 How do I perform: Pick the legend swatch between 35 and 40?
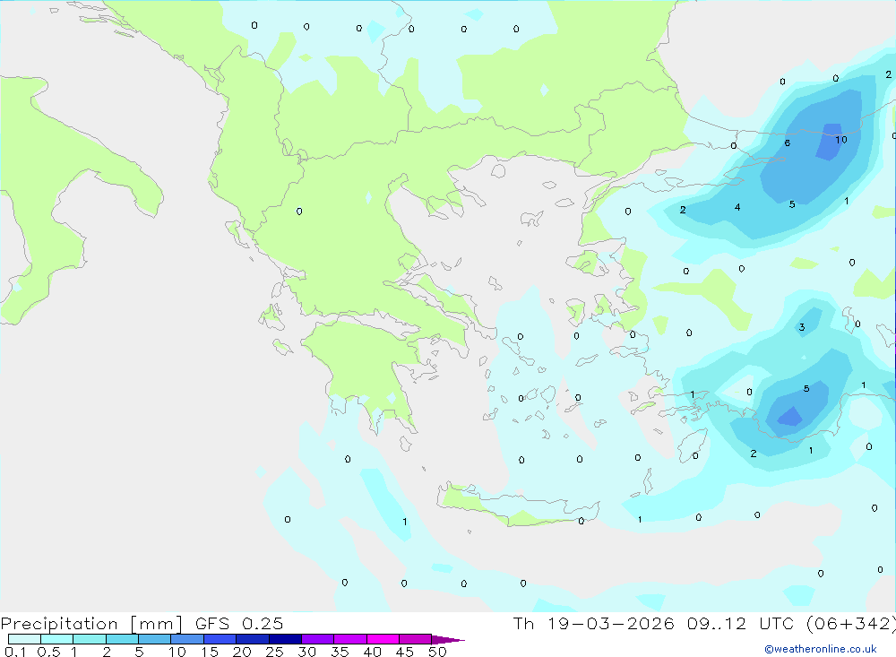tap(349, 639)
